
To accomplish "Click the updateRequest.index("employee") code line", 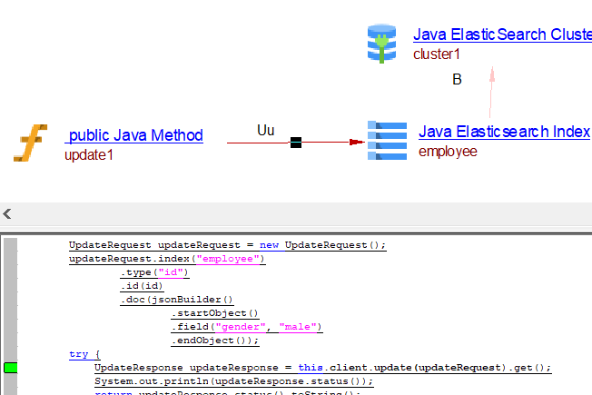I will 167,259.
